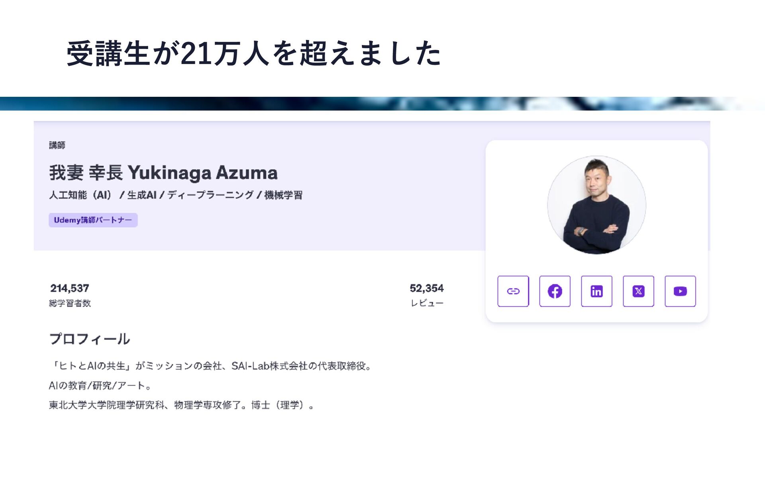Click the SAI-Lab株式会社 profile sentence
The image size is (765, 478).
(211, 366)
